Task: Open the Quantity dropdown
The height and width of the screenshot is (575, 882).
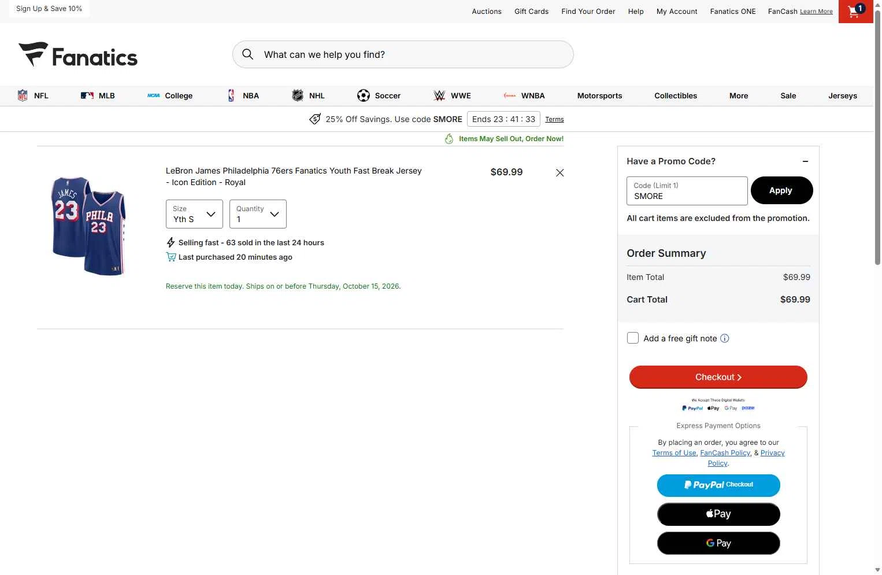Action: tap(258, 214)
